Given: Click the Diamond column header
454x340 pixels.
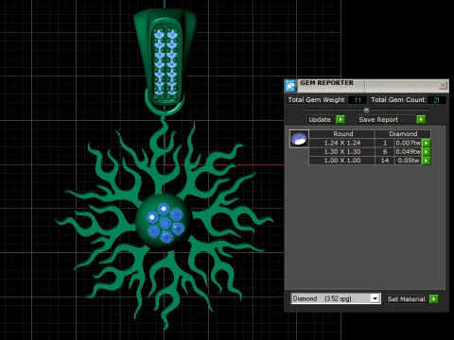Looking at the screenshot, I should click(x=403, y=134).
